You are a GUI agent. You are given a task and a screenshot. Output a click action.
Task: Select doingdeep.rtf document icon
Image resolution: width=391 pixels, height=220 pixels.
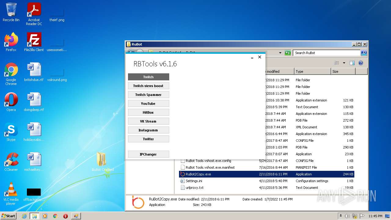click(x=34, y=102)
